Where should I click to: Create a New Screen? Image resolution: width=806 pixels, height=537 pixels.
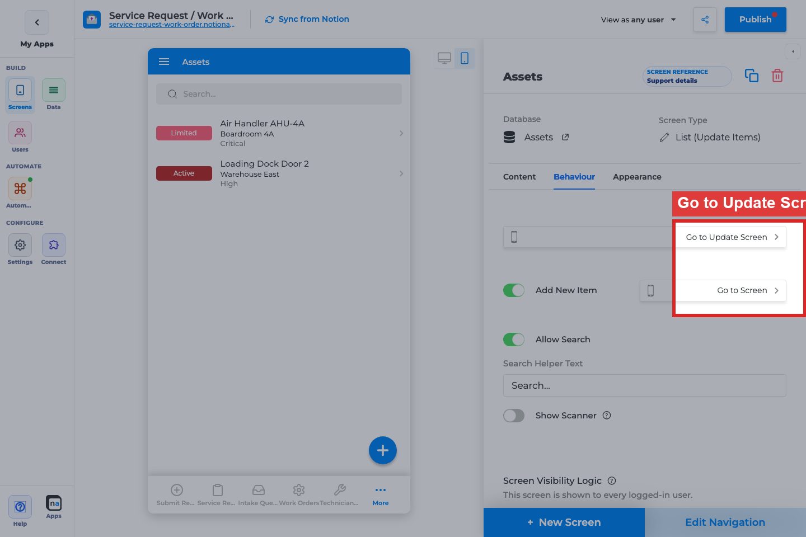(564, 522)
